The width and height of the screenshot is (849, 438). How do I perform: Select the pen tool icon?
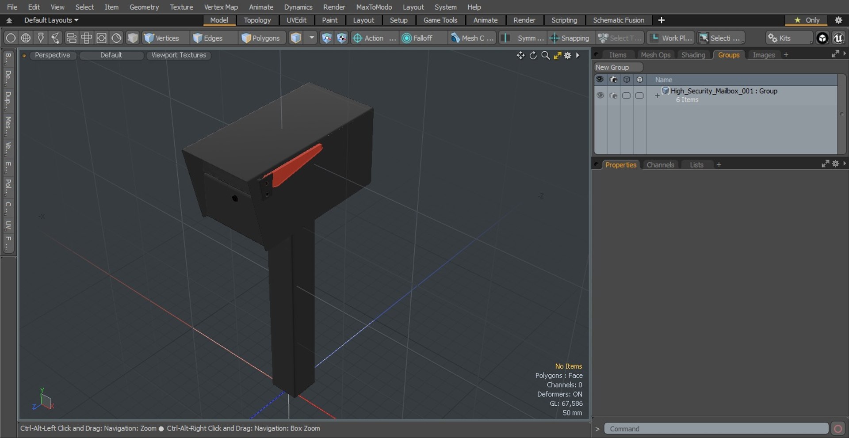coord(41,38)
